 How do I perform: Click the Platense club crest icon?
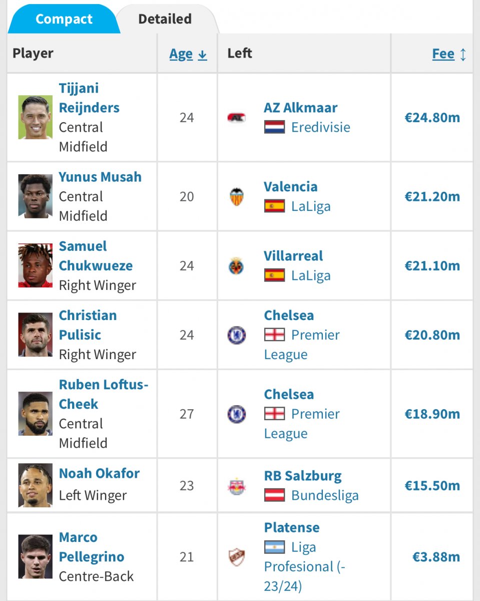tap(236, 557)
